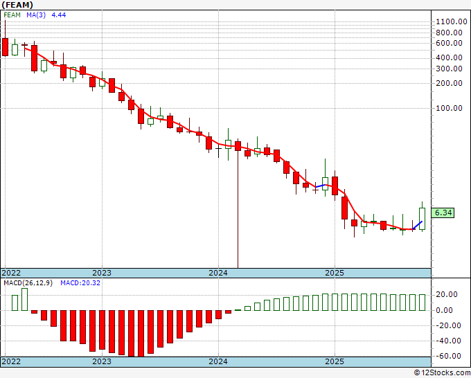Click the 12Stocks.com copyright text
This screenshot has width=471, height=378.
tap(443, 372)
